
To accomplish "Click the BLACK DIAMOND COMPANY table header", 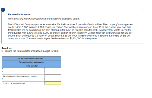I will (31, 58).
